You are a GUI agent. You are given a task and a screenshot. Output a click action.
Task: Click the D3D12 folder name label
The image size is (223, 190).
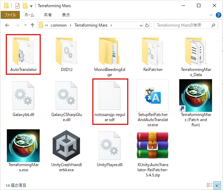tap(67, 70)
